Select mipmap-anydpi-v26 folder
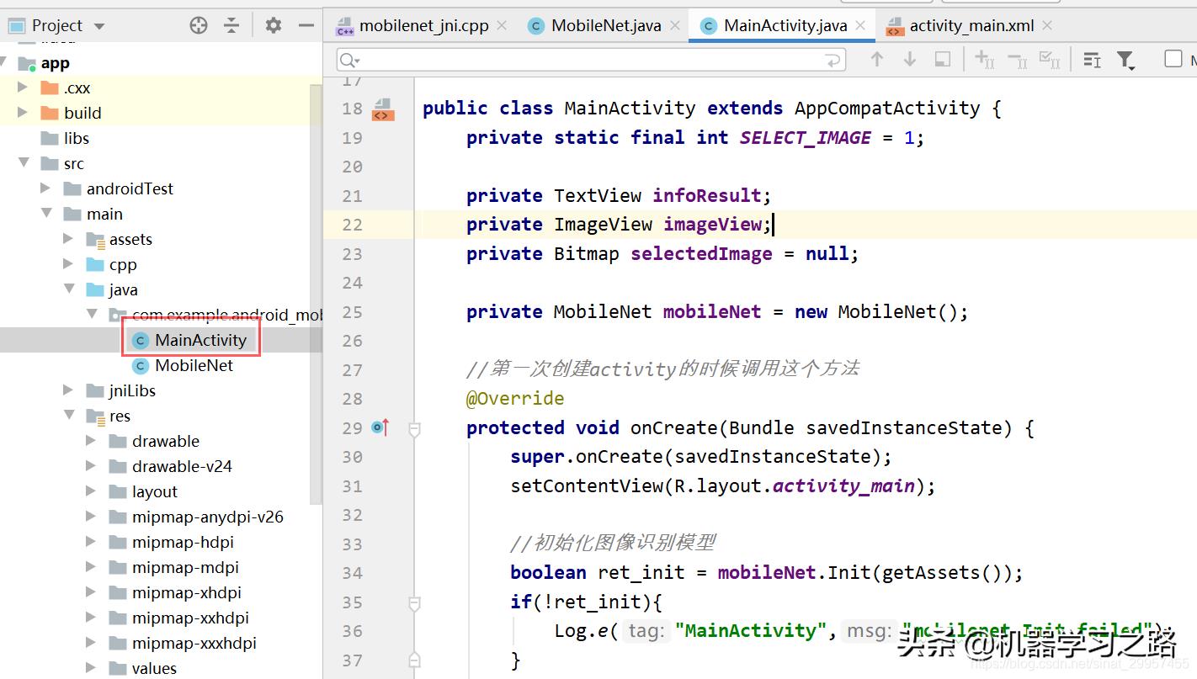The width and height of the screenshot is (1197, 679). click(x=208, y=517)
